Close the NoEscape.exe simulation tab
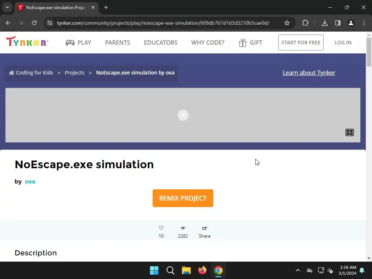Image resolution: width=372 pixels, height=279 pixels. [x=93, y=7]
